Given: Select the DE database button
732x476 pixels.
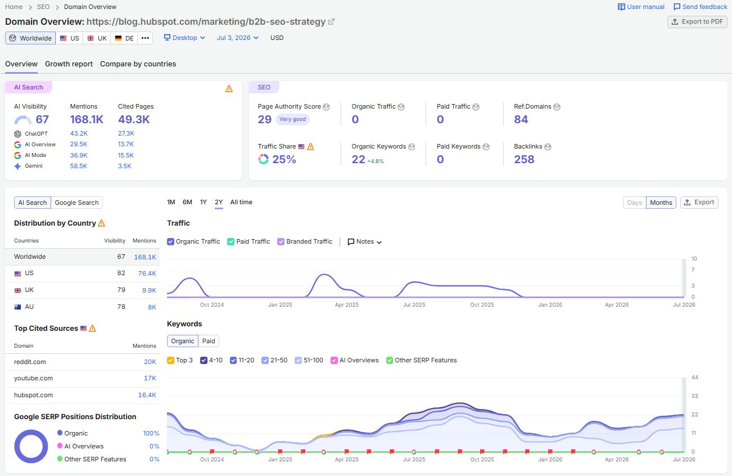Looking at the screenshot, I should coord(124,38).
